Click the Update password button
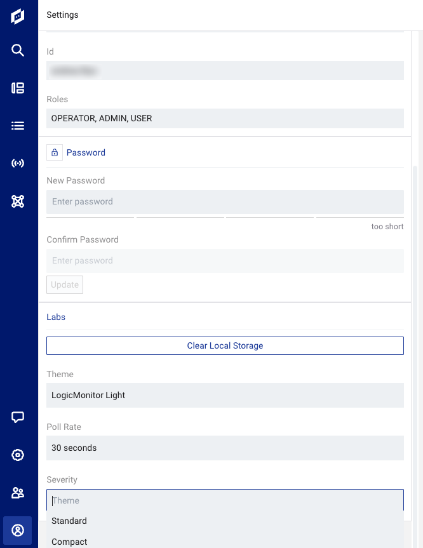Viewport: 423px width, 548px height. pos(65,284)
